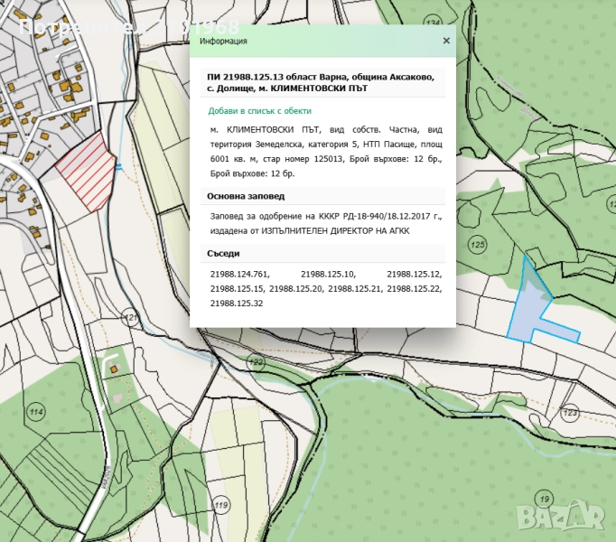Screen dimensions: 616x542
Task: Click map marker labeled 114
Action: [36, 412]
